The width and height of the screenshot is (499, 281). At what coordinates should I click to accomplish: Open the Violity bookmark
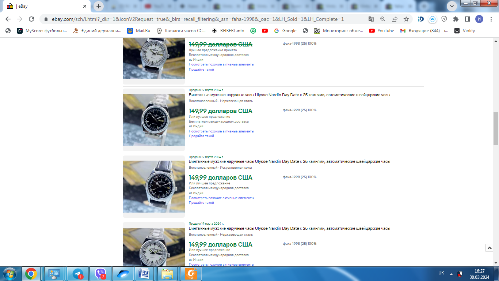point(465,31)
